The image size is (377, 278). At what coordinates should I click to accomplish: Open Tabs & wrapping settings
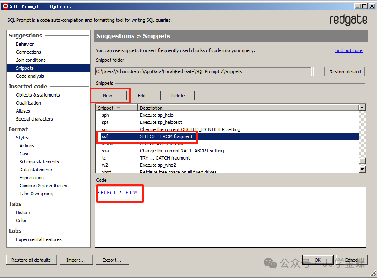point(36,194)
